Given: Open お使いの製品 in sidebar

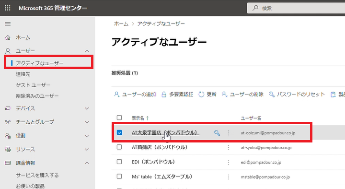Looking at the screenshot, I should click(x=30, y=186).
